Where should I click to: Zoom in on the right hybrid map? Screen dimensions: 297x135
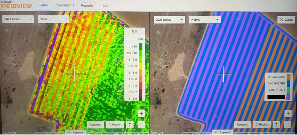(288, 114)
